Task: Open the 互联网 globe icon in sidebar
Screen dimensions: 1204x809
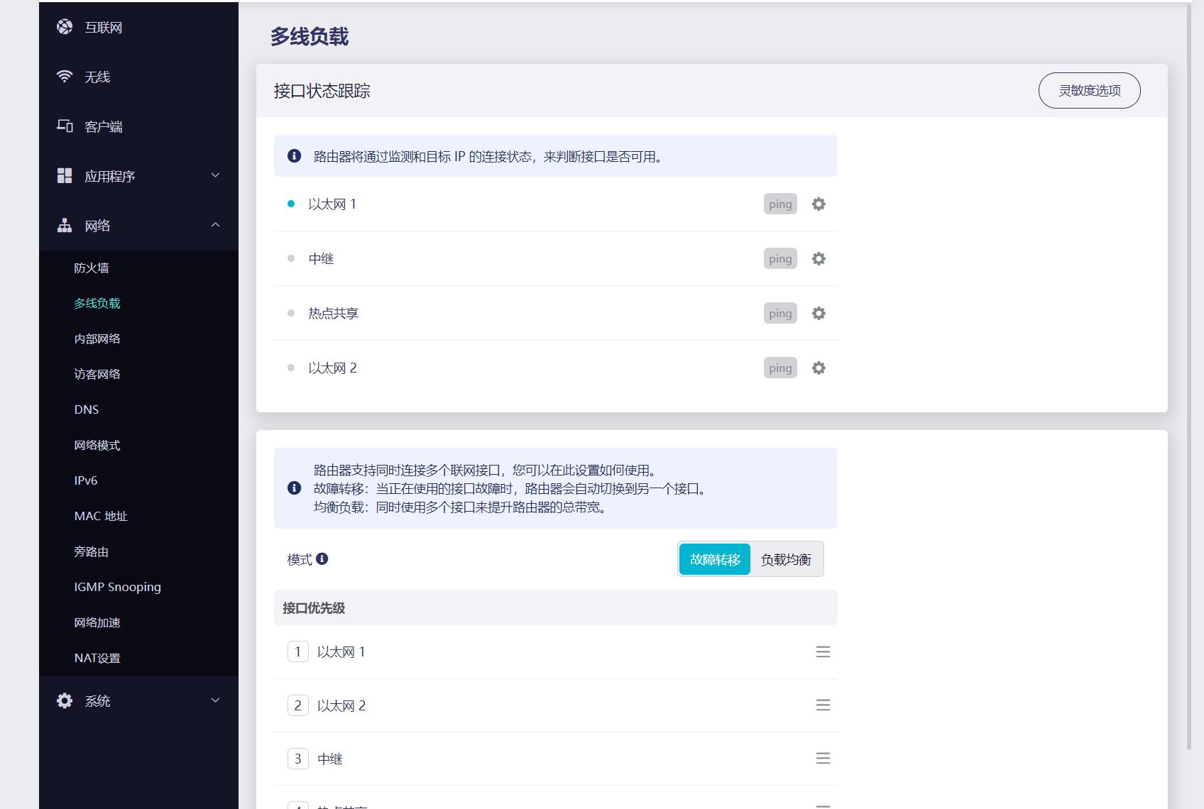Action: point(65,27)
